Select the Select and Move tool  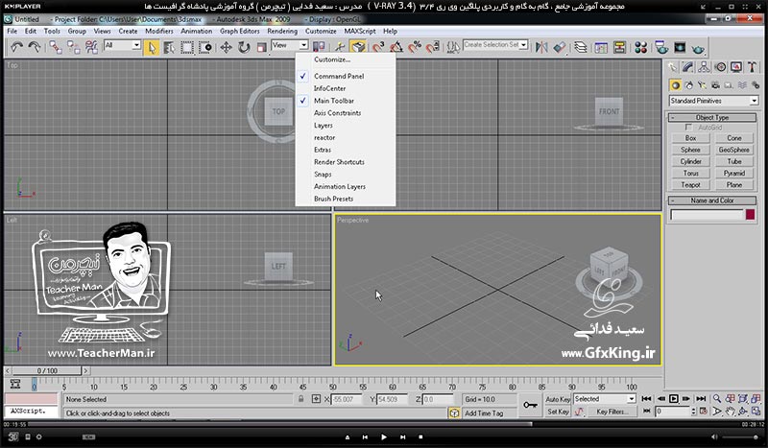point(226,47)
